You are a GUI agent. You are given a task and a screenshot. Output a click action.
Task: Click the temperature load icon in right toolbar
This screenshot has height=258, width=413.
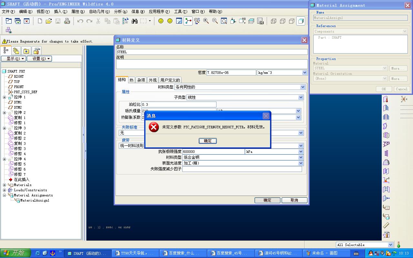point(386,99)
